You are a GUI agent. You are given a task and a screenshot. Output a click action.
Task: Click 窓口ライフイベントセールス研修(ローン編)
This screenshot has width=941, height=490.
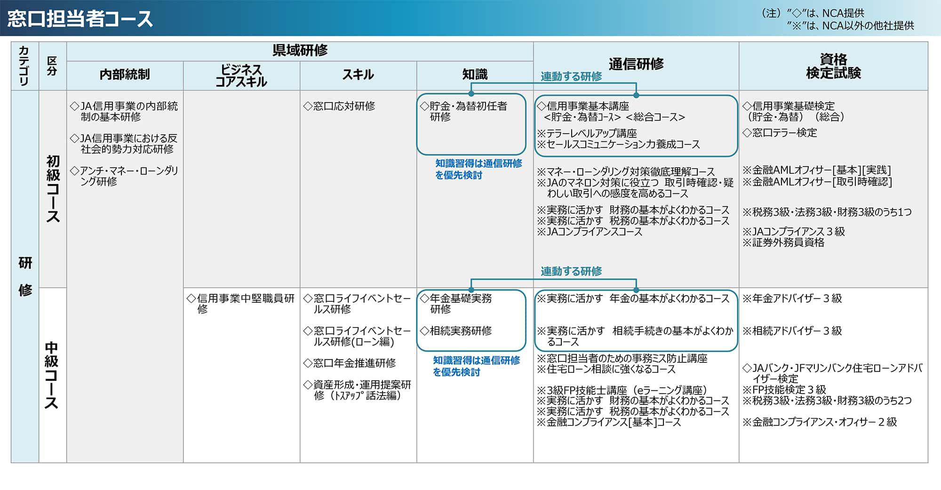[x=357, y=336]
